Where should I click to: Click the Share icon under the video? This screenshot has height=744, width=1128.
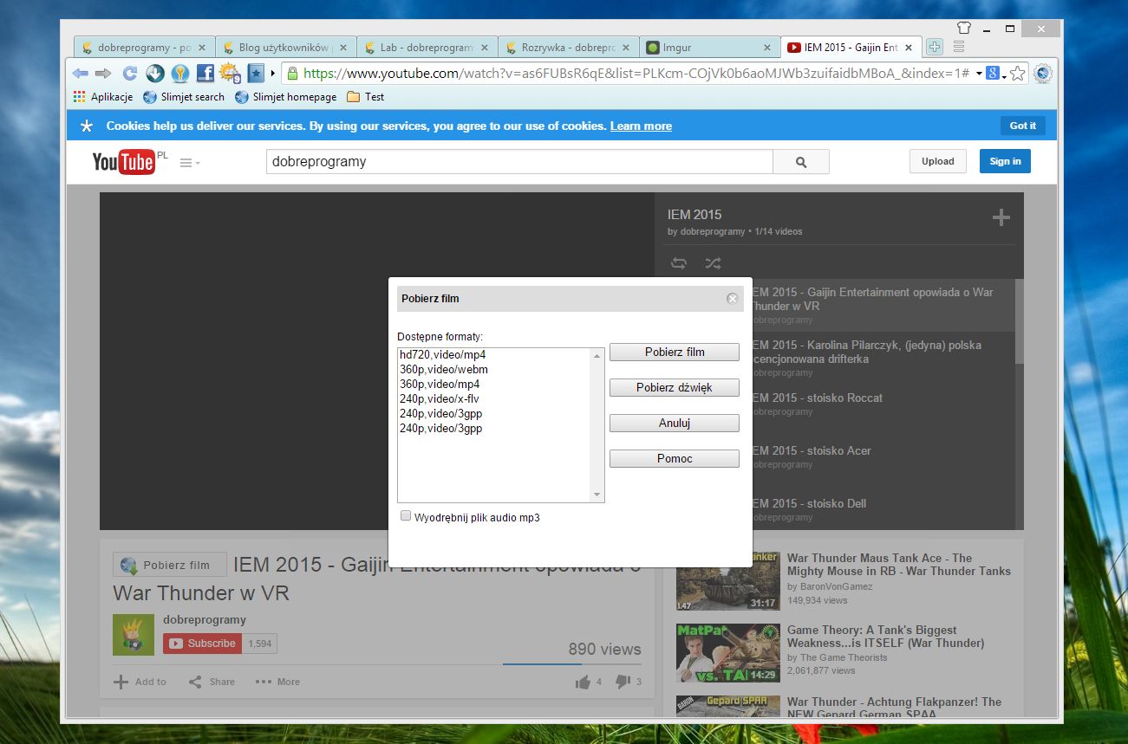point(196,682)
